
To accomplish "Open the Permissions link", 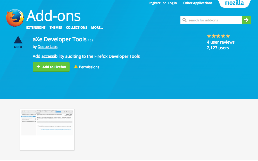I will (x=89, y=67).
